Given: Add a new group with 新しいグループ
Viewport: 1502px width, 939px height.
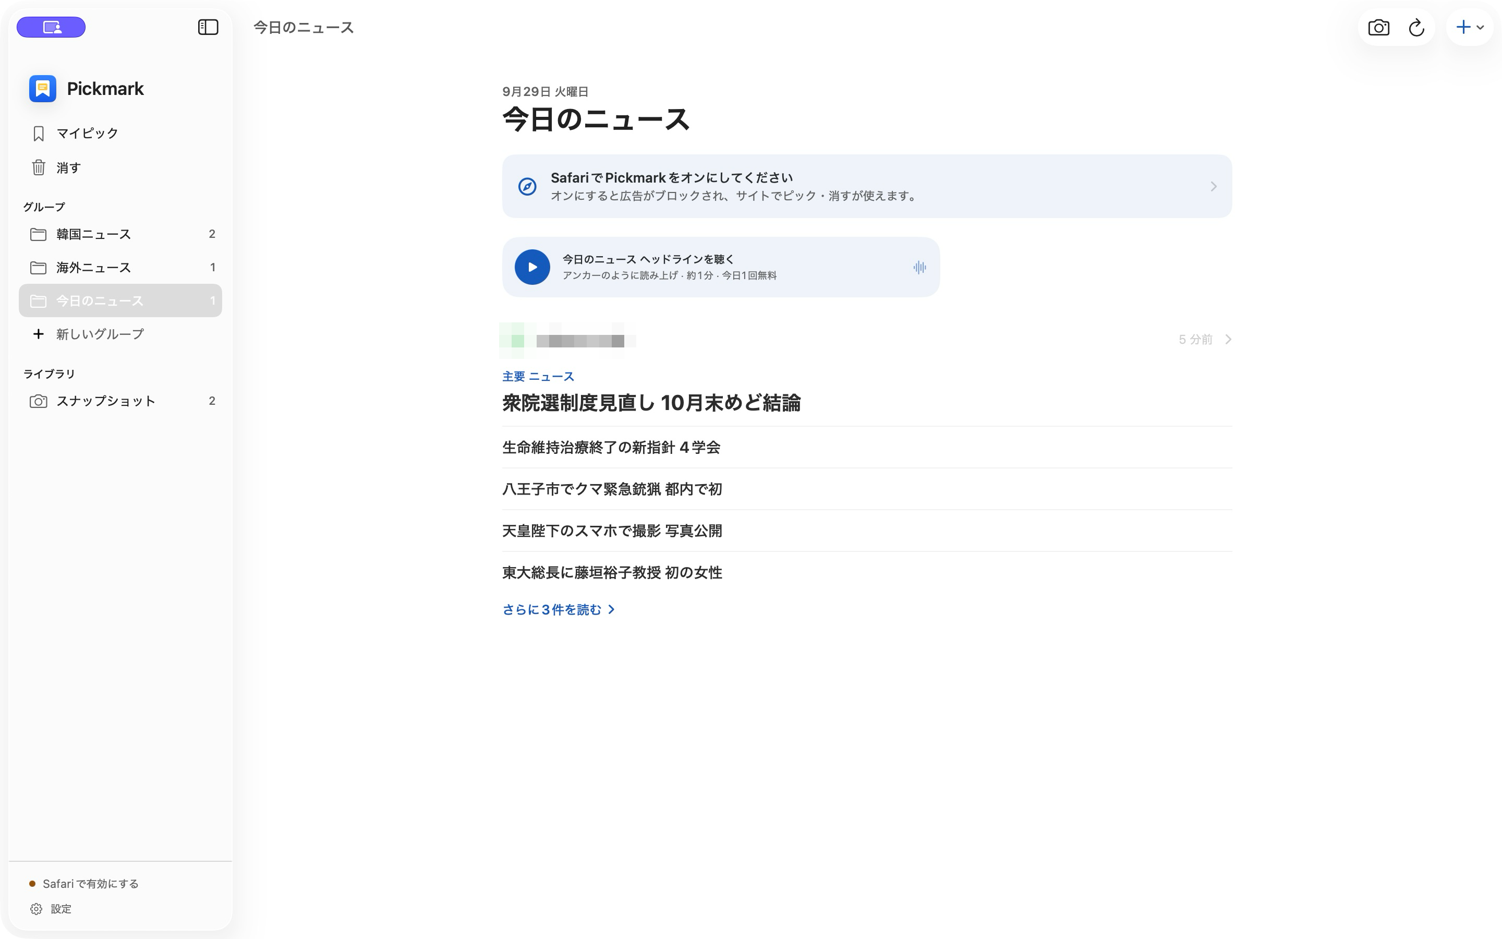Looking at the screenshot, I should click(x=120, y=334).
